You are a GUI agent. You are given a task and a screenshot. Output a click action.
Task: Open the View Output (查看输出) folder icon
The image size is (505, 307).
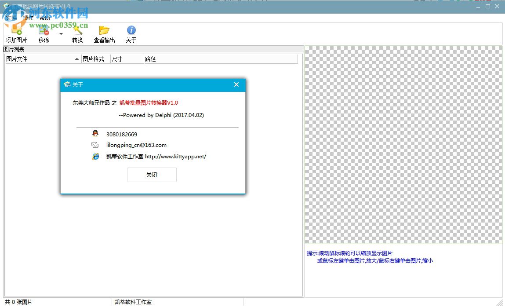point(104,30)
